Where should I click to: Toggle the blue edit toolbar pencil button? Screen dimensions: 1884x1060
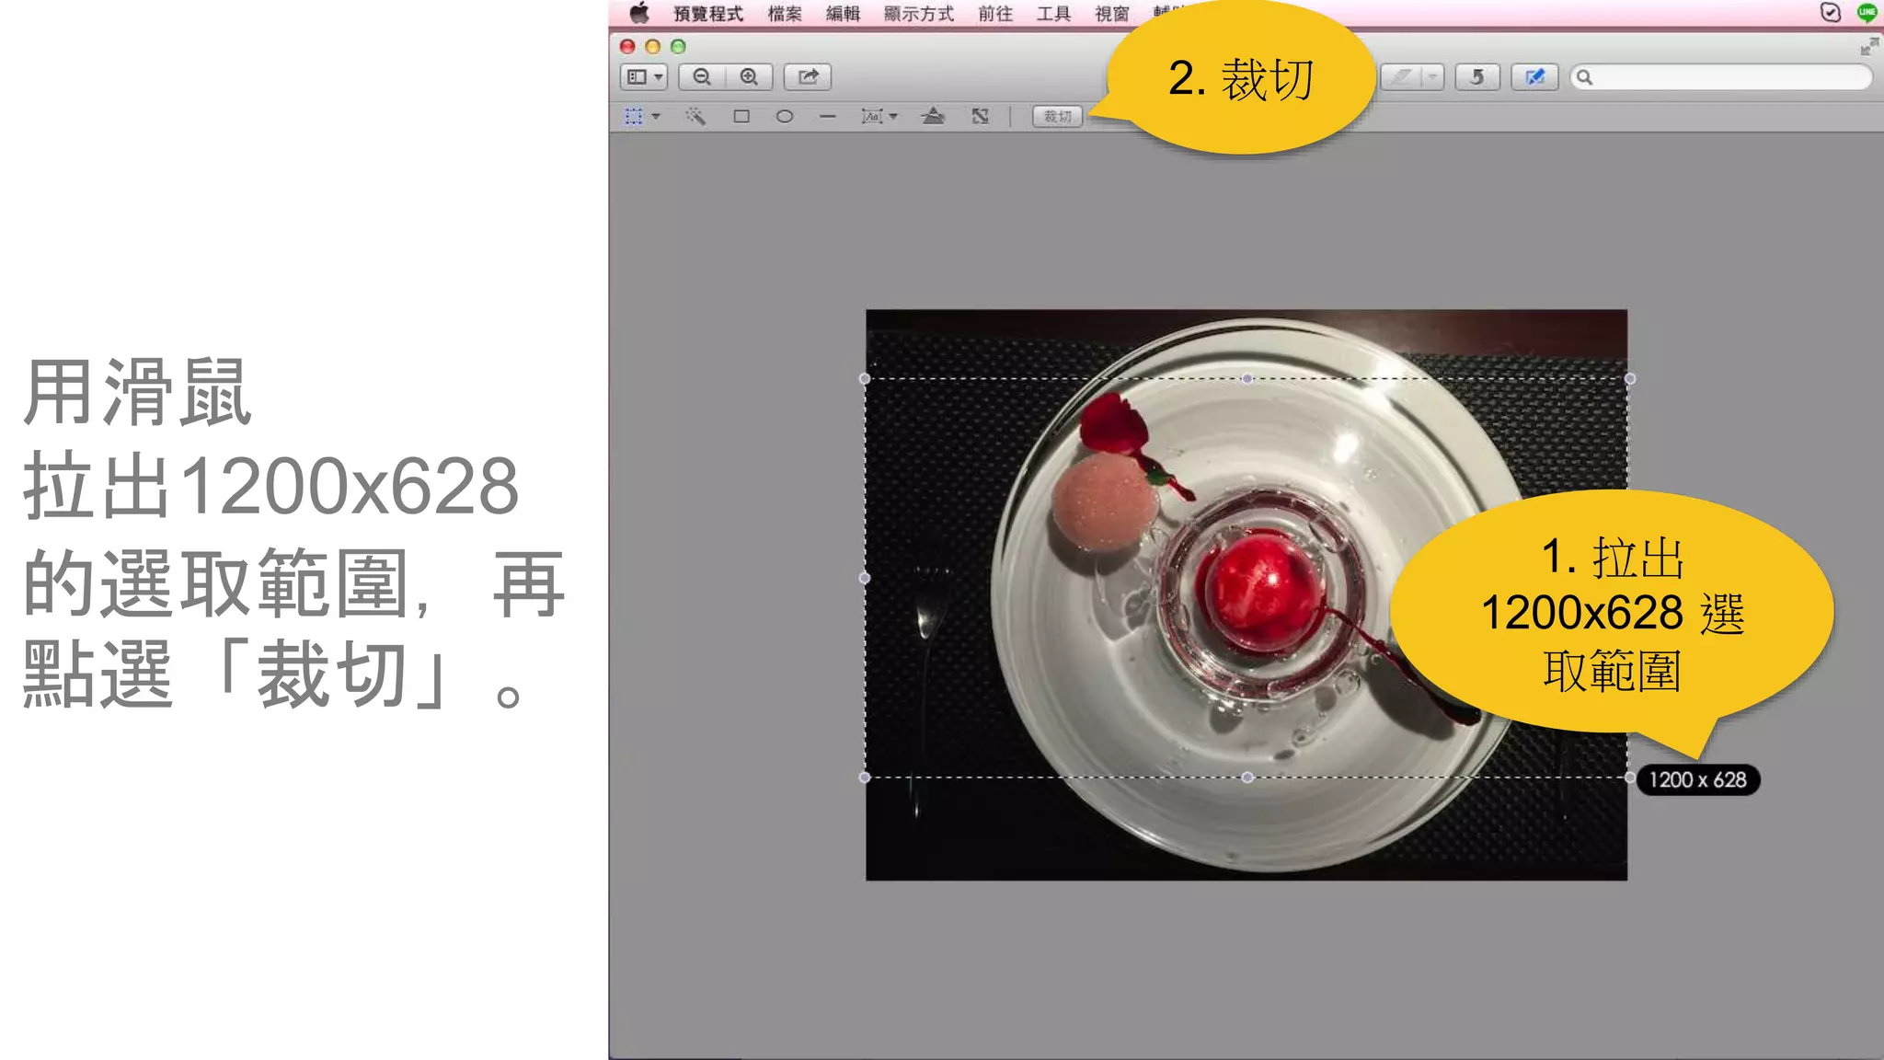click(x=1534, y=77)
